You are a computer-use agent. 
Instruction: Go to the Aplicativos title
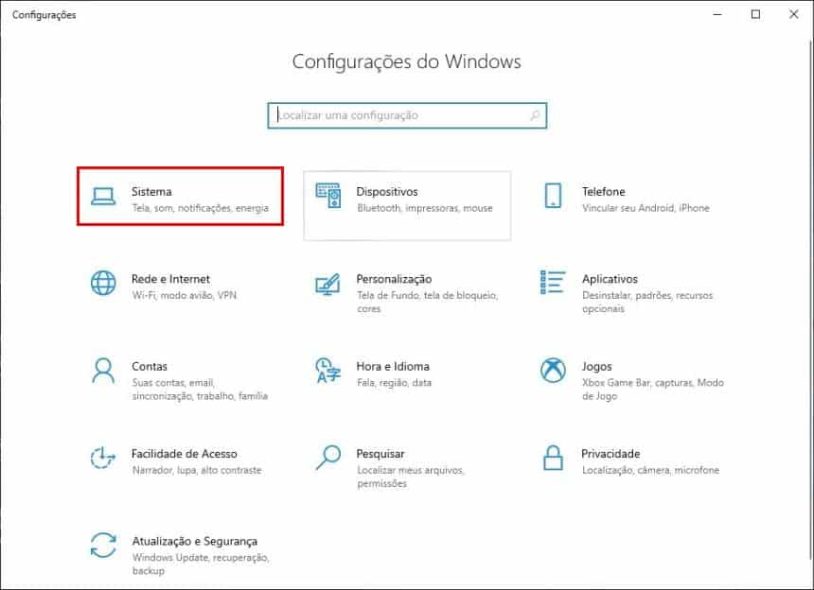[610, 279]
